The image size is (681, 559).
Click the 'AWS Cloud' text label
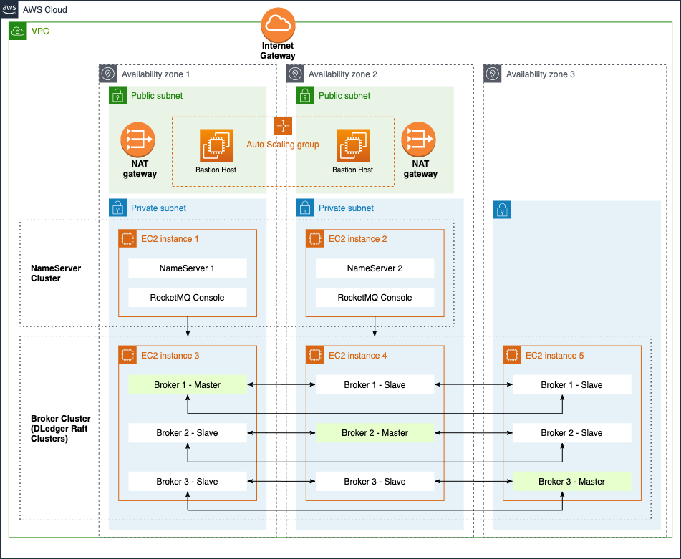(x=45, y=10)
